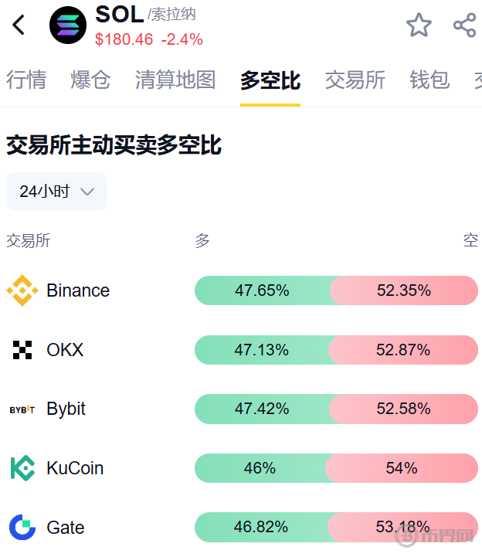The width and height of the screenshot is (482, 557).
Task: Select the 多空比 tab
Action: [270, 80]
